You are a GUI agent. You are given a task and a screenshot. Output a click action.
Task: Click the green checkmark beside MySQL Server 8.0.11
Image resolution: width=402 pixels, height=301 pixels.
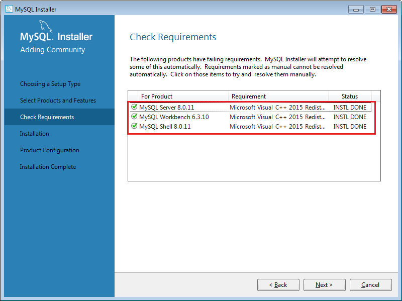(x=134, y=107)
